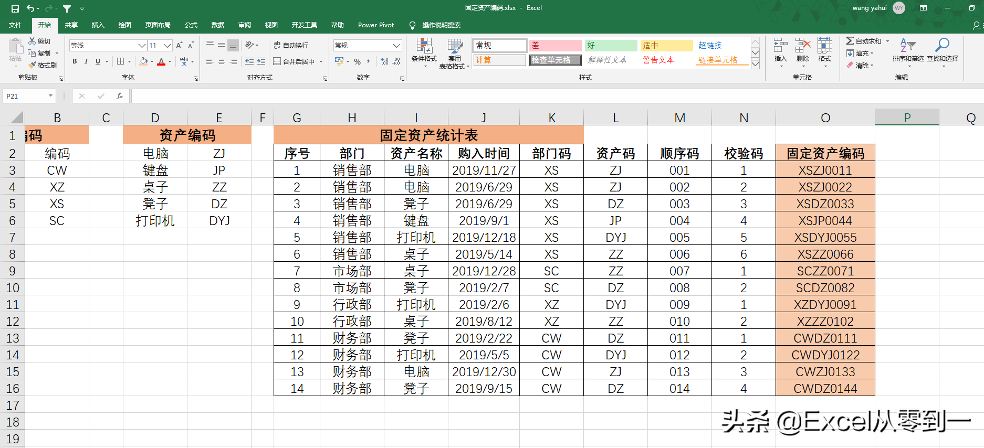This screenshot has width=984, height=448.
Task: Click the Copy (复制) icon
Action: coord(33,53)
